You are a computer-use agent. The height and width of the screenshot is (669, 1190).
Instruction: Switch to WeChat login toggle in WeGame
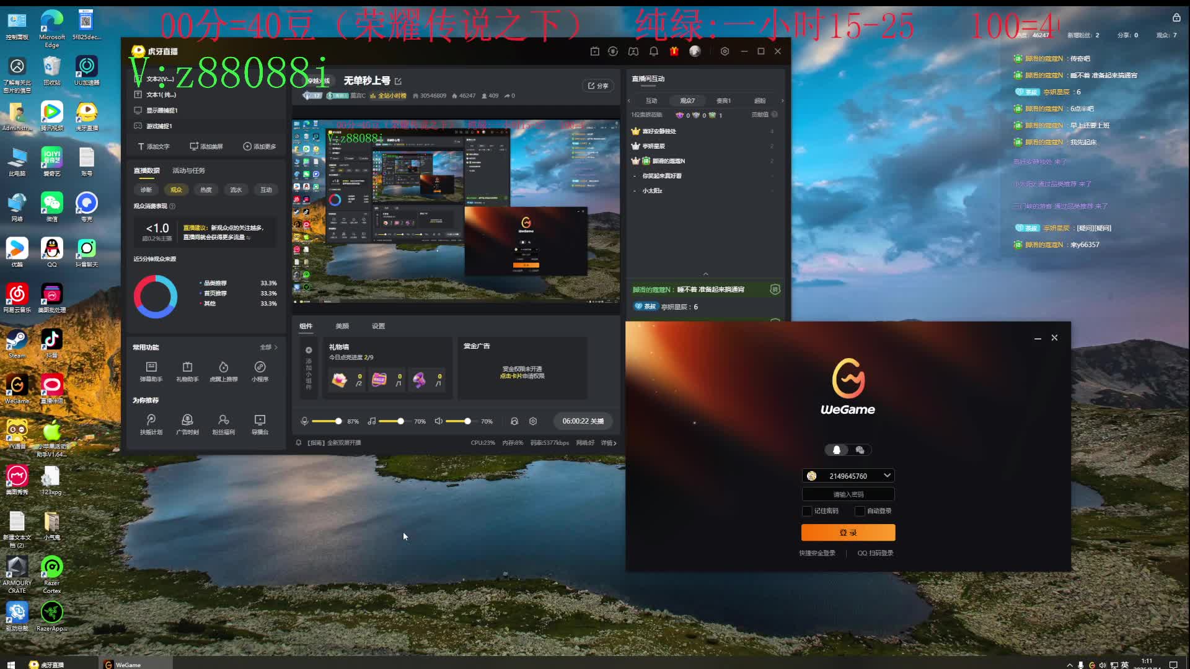point(860,450)
